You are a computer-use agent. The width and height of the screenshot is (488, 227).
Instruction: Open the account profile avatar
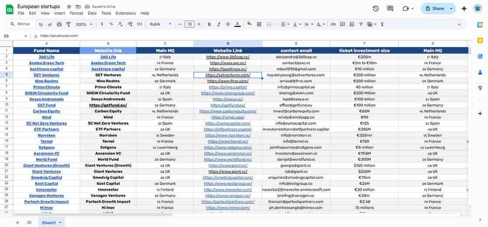coord(478,9)
